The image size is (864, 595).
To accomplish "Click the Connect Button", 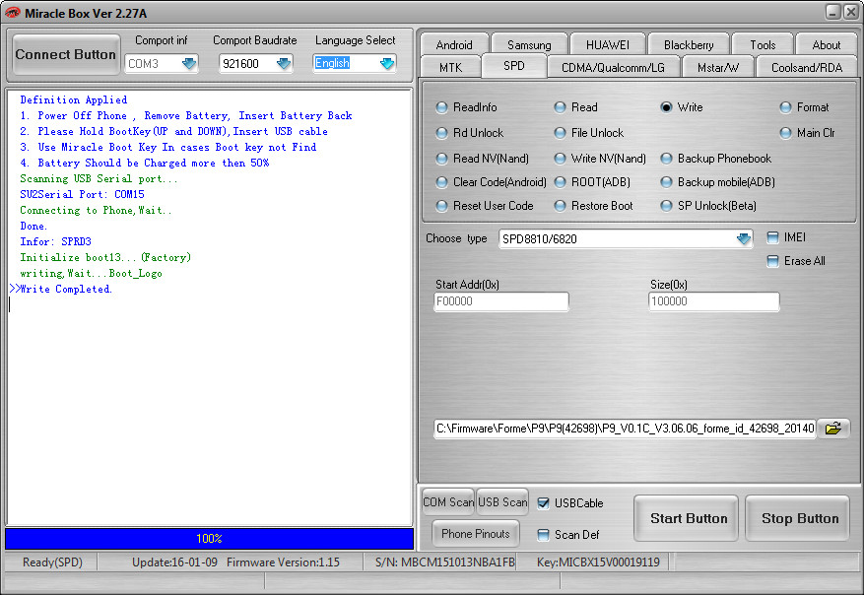I will pos(66,54).
